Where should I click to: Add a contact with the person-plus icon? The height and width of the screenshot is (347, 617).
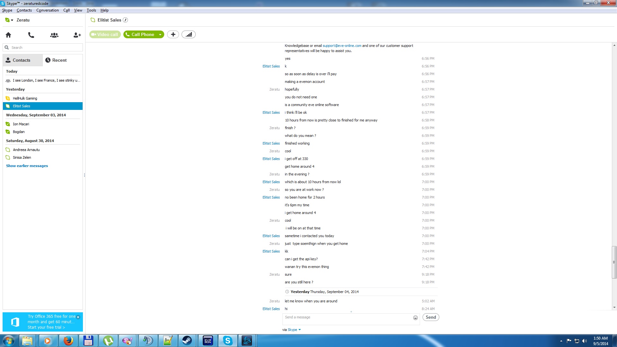coord(77,35)
